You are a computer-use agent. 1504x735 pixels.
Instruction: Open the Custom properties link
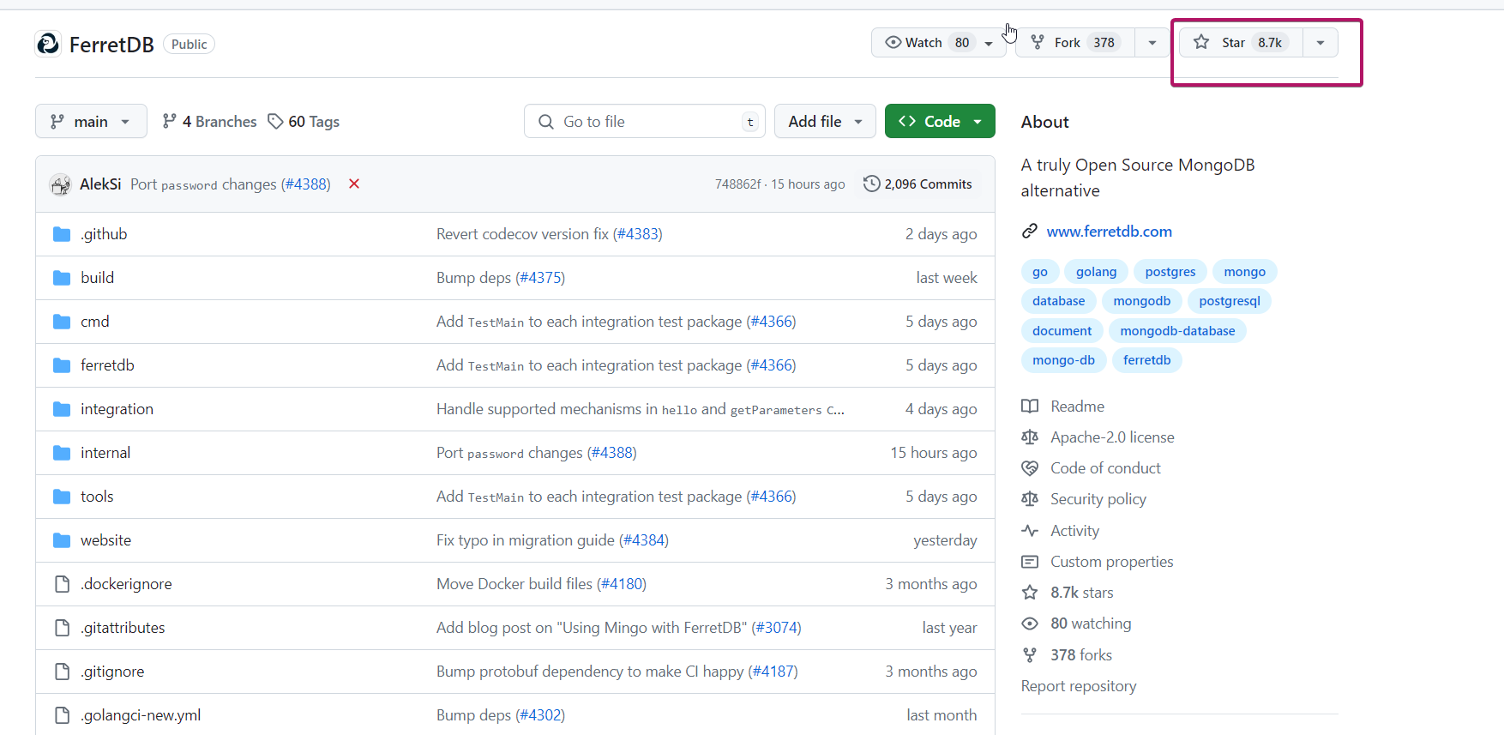1111,562
